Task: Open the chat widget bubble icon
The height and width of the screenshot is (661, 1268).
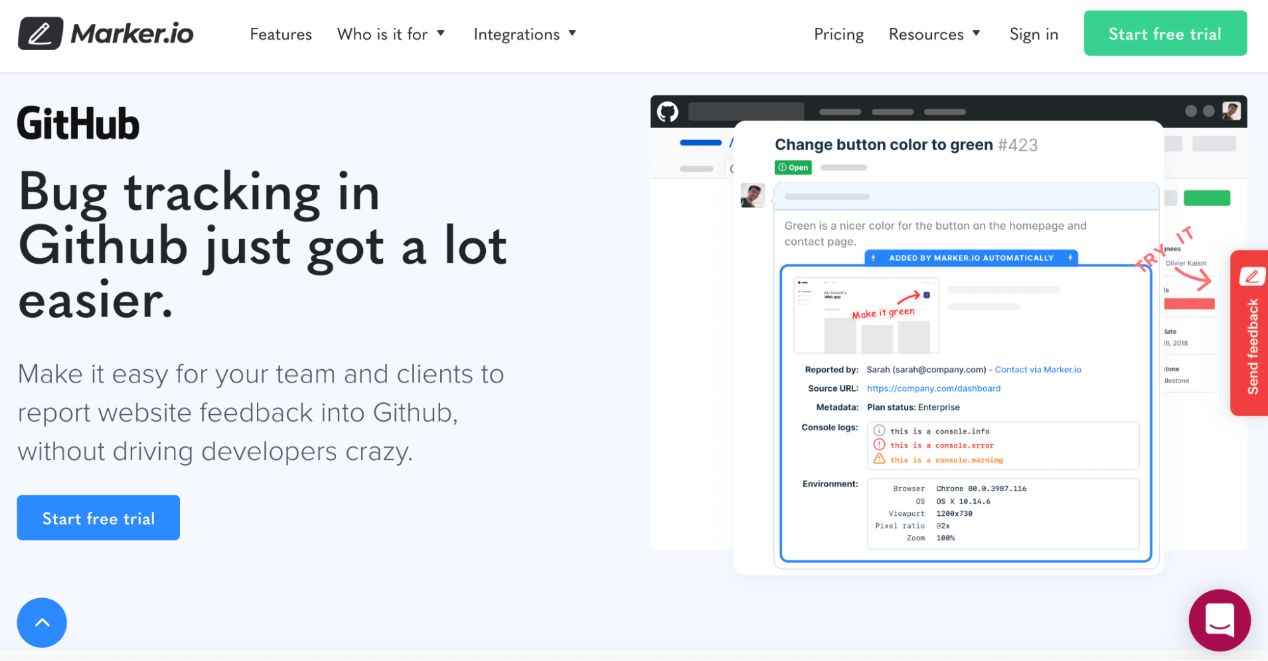Action: 1219,620
